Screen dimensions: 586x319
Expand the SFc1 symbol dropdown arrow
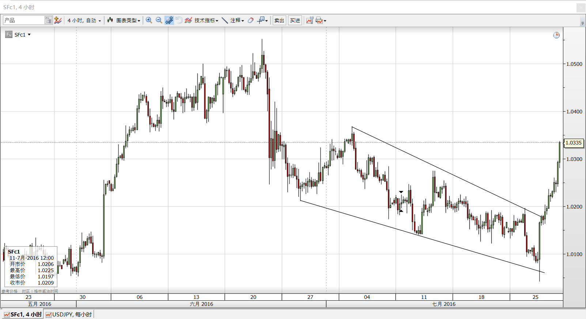[x=29, y=35]
